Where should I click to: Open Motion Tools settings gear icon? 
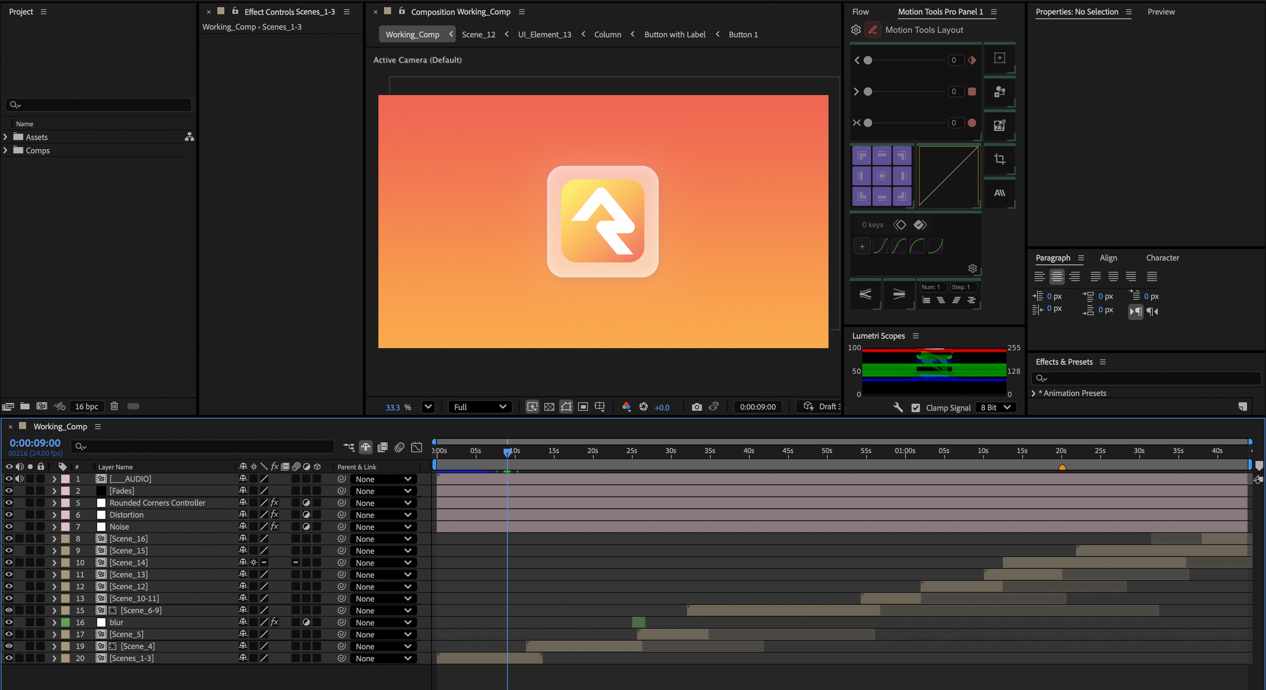856,30
